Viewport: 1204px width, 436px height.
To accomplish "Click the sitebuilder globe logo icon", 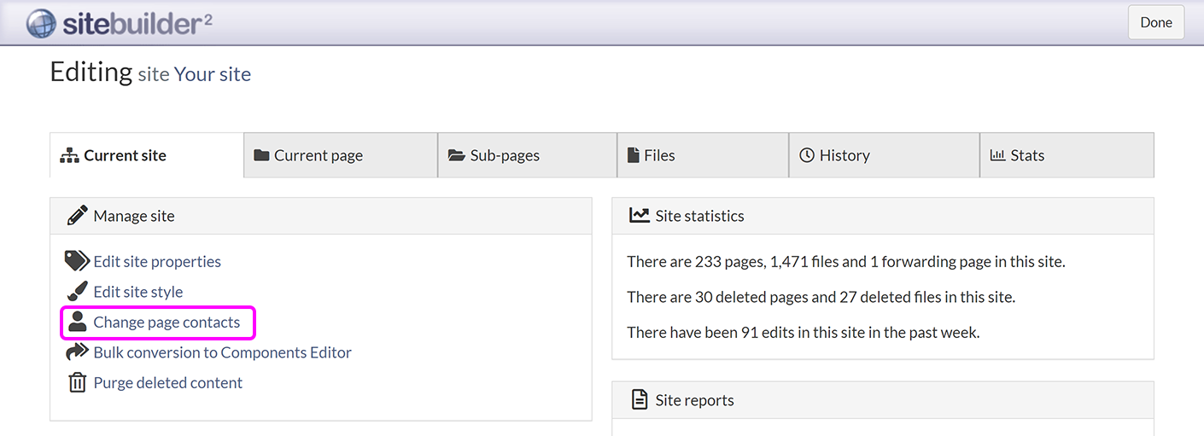I will [41, 23].
